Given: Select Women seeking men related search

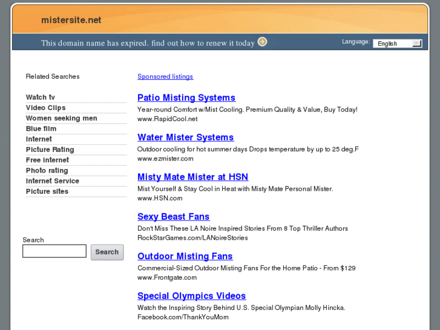Looking at the screenshot, I should [62, 118].
